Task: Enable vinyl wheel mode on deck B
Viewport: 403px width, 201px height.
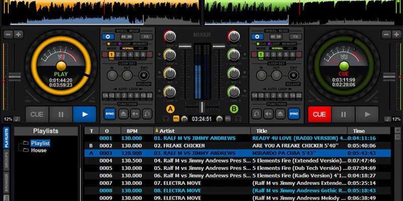Action: pyautogui.click(x=258, y=37)
